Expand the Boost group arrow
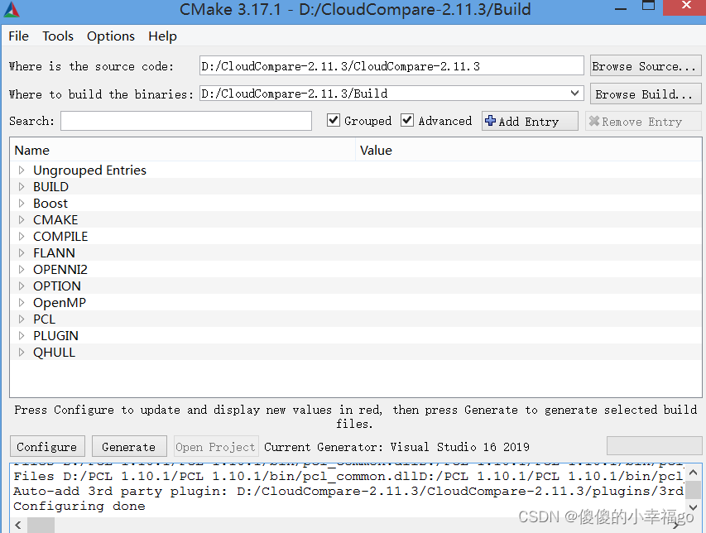The image size is (706, 533). coord(22,204)
